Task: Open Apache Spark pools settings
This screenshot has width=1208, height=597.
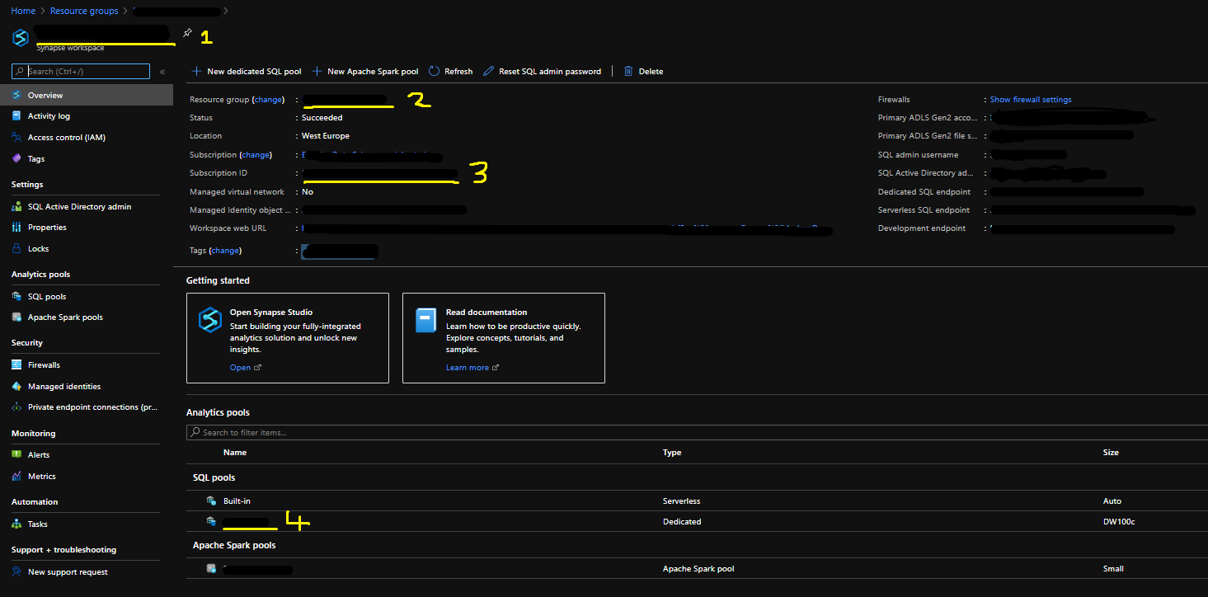Action: coord(64,317)
